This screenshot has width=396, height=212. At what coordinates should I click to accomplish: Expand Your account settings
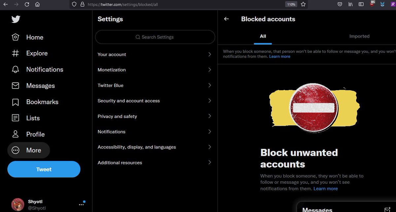[x=155, y=54]
